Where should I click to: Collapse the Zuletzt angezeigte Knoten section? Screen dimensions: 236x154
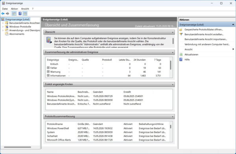173,84
